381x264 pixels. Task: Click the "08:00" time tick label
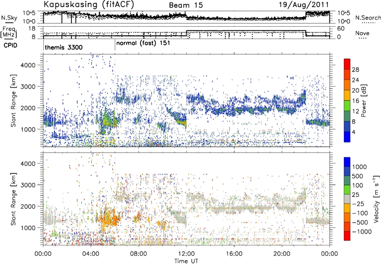[139, 254]
